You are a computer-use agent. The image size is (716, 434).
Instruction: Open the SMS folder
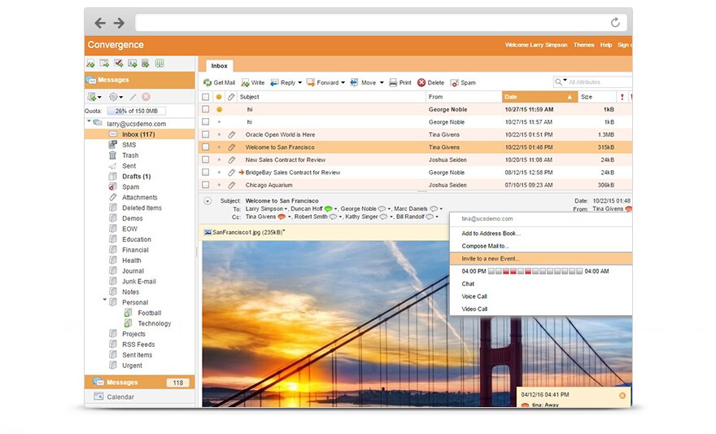pyautogui.click(x=129, y=145)
